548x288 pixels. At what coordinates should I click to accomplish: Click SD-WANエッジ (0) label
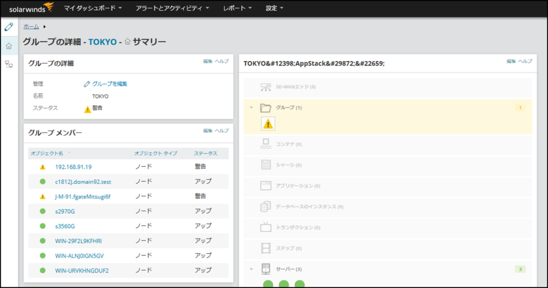pos(295,87)
